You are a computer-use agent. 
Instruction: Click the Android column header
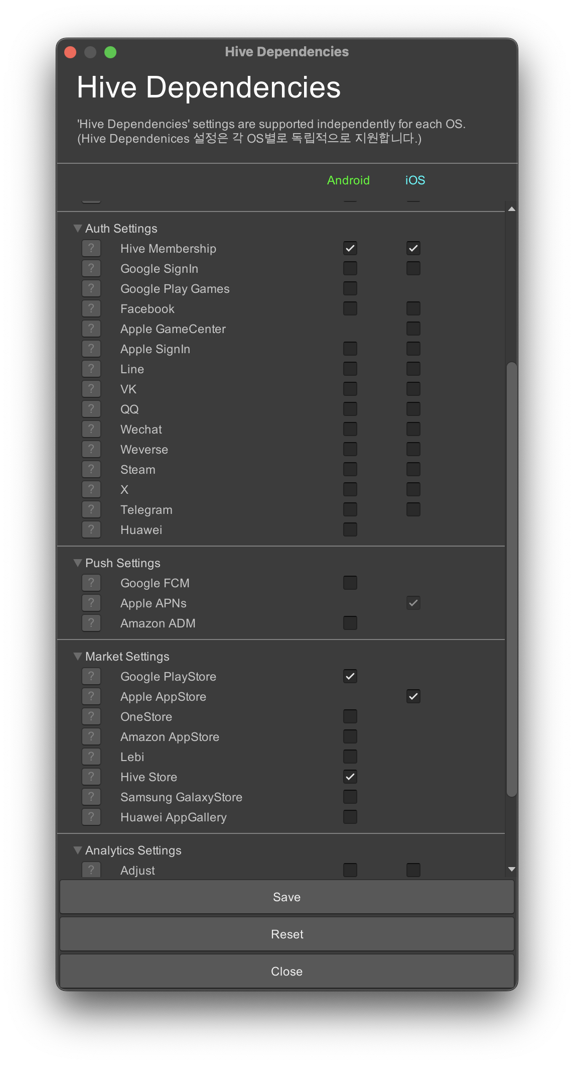click(348, 180)
